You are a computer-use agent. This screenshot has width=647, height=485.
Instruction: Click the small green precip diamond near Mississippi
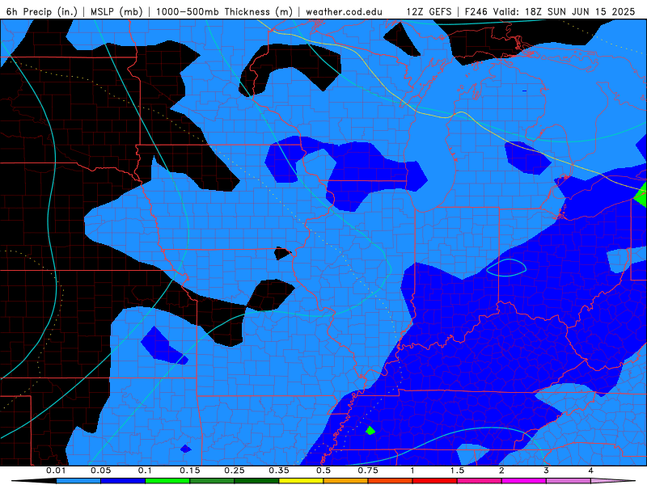370,430
